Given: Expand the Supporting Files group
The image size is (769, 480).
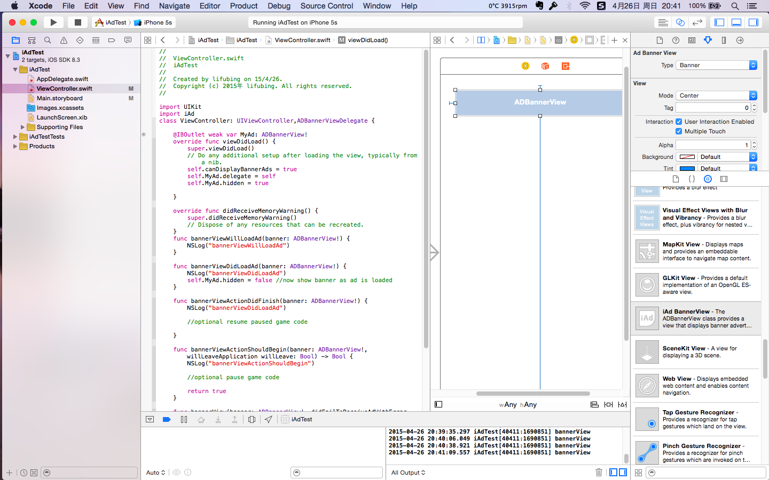Looking at the screenshot, I should (x=22, y=127).
